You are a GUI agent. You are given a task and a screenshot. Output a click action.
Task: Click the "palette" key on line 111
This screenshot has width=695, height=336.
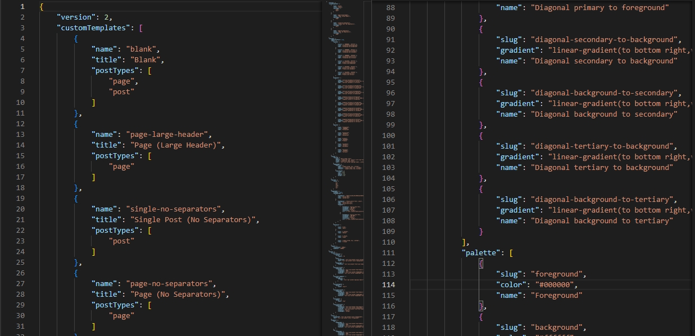click(481, 252)
